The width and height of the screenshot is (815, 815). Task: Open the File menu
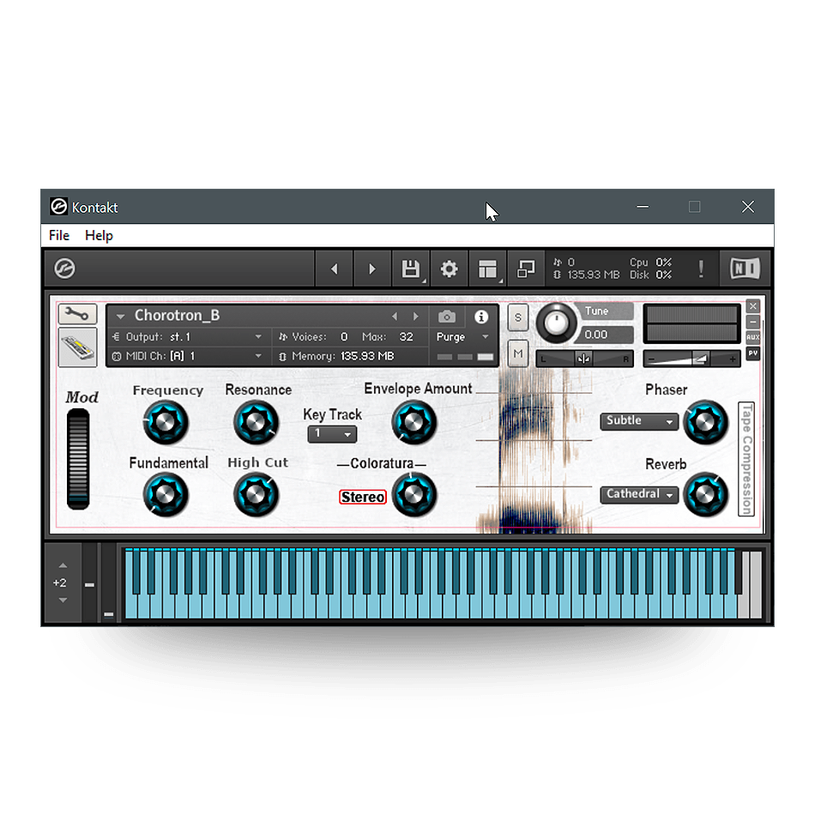(58, 235)
